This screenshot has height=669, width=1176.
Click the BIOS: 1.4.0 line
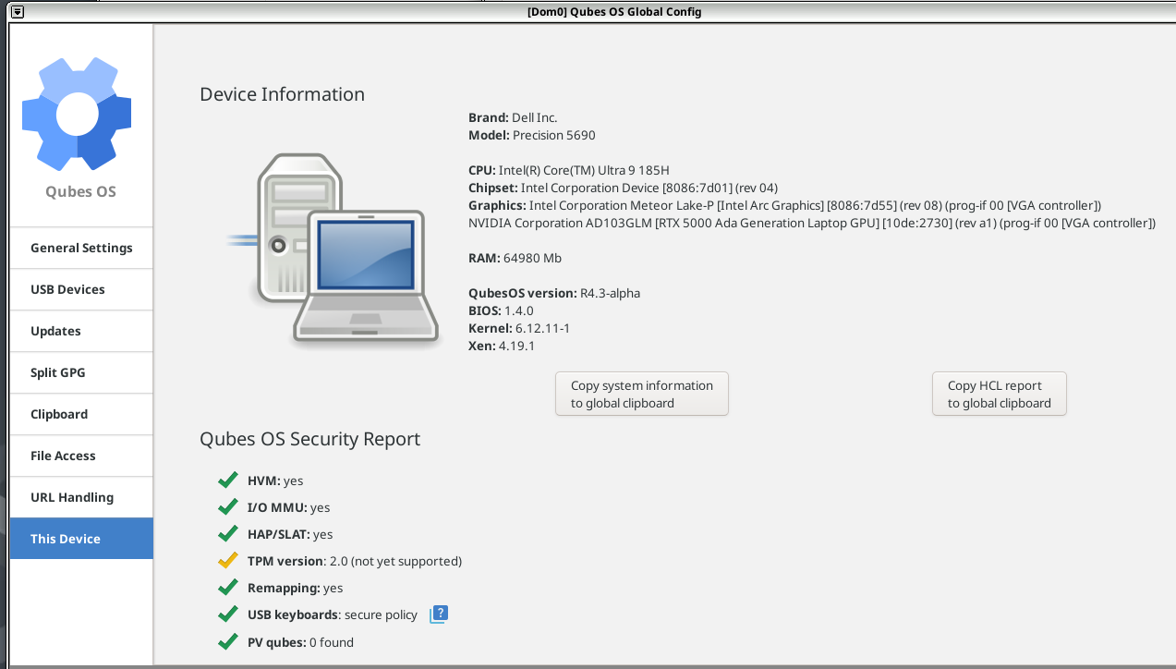pyautogui.click(x=501, y=310)
